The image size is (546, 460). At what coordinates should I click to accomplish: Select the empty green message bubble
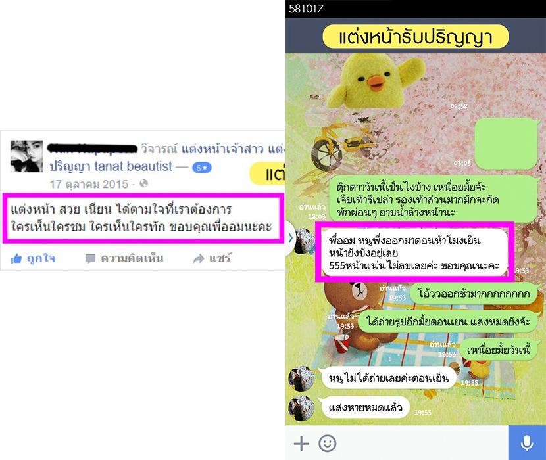tap(507, 143)
